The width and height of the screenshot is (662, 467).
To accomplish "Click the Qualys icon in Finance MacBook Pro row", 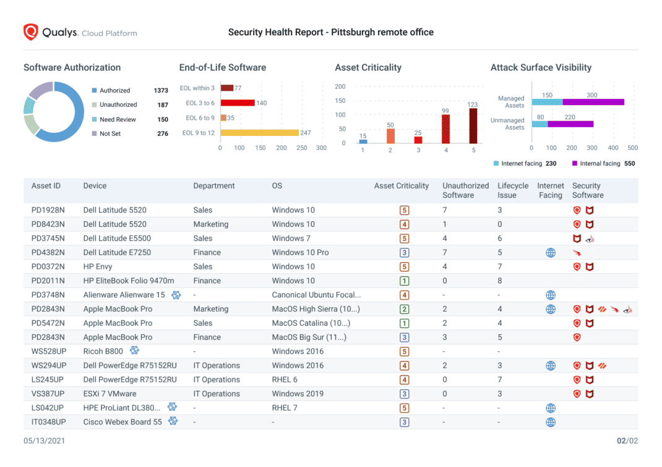I will 577,337.
